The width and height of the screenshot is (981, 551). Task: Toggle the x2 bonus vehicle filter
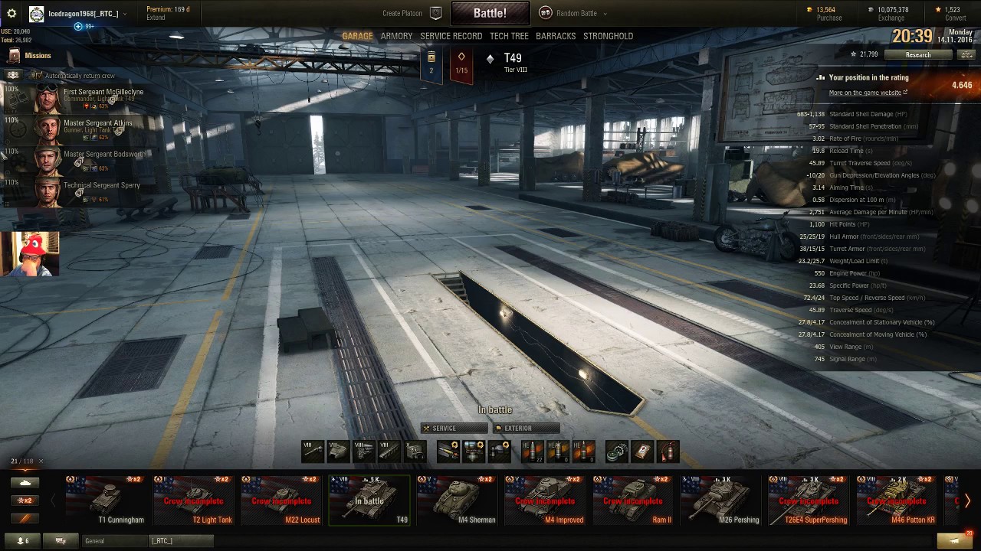pos(25,500)
